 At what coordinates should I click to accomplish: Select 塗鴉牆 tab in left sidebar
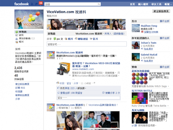29,32
